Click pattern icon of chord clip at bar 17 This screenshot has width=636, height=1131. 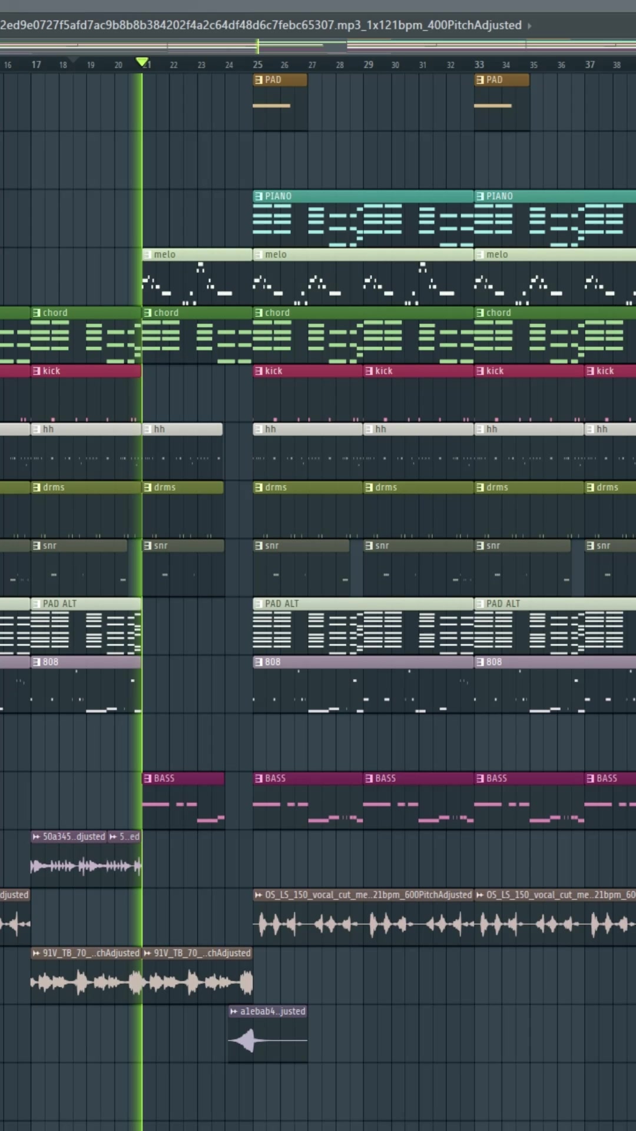[37, 313]
